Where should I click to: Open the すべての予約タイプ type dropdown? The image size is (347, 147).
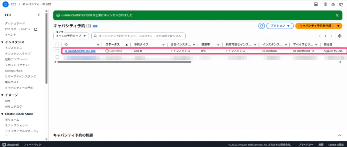point(71,36)
